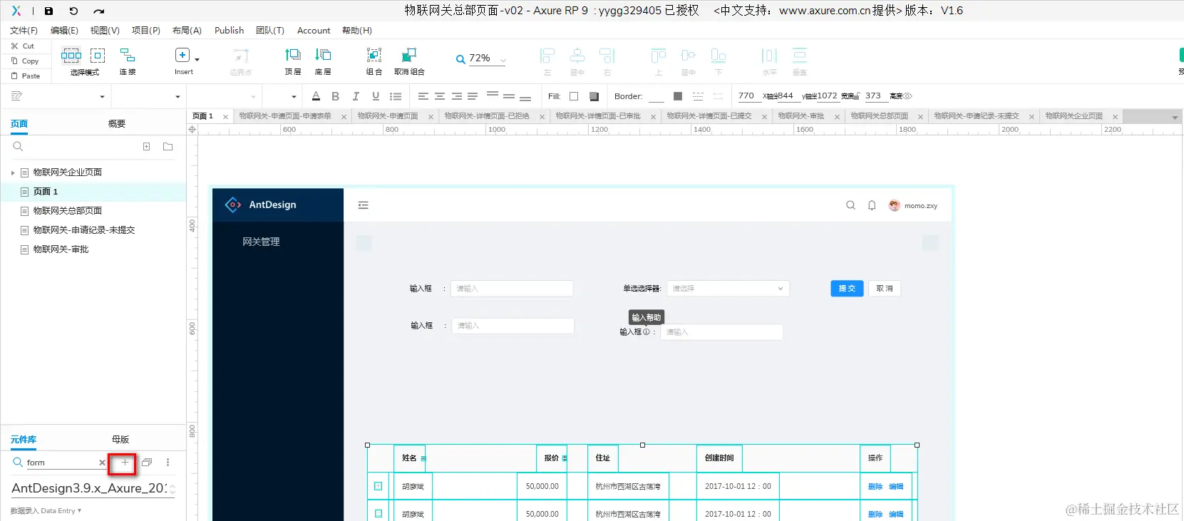Viewport: 1184px width, 521px height.
Task: Choose the border line style
Action: coord(698,96)
